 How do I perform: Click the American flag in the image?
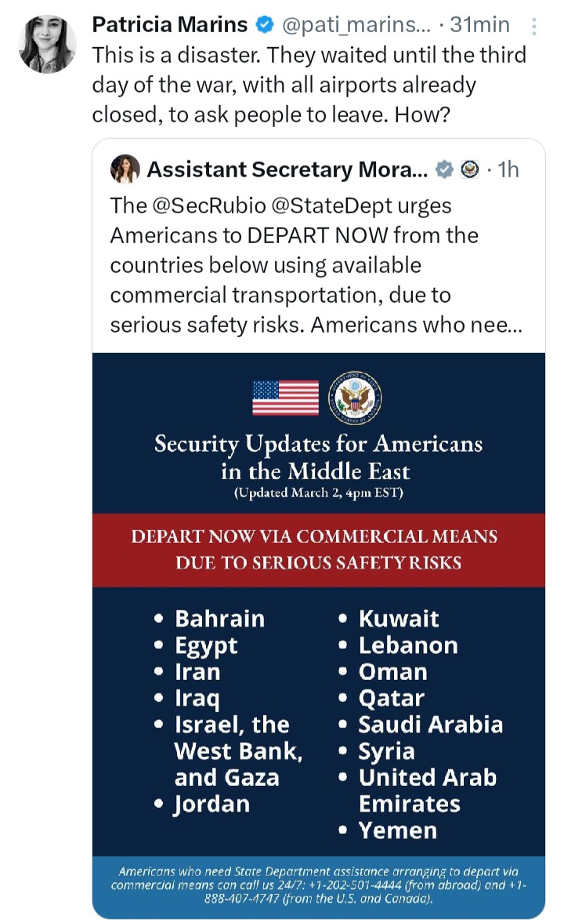(x=286, y=398)
